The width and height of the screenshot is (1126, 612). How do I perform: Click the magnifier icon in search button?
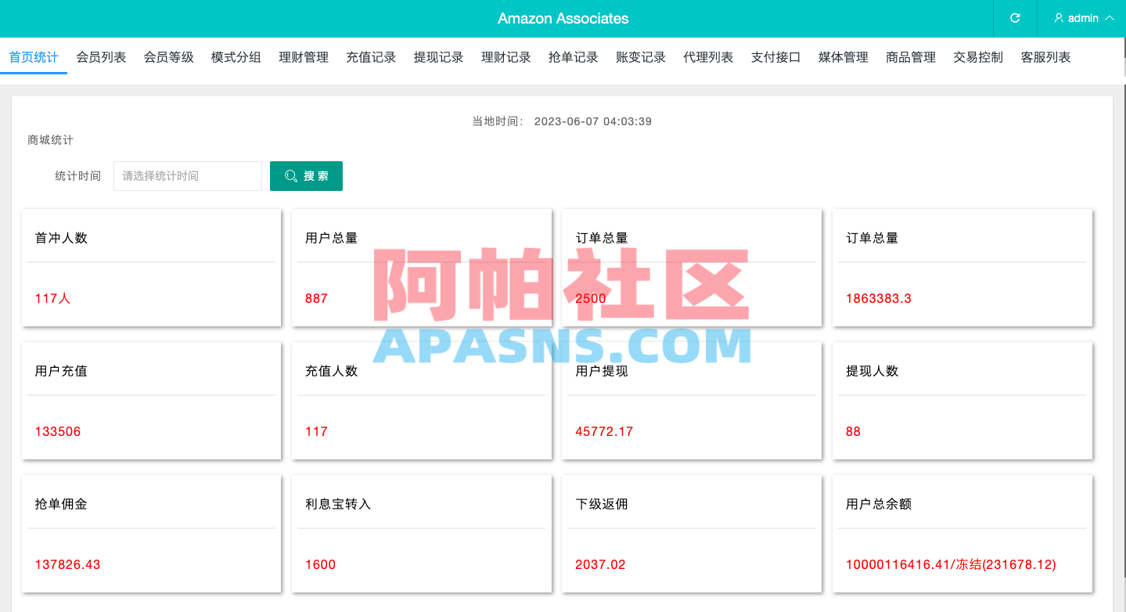[291, 176]
